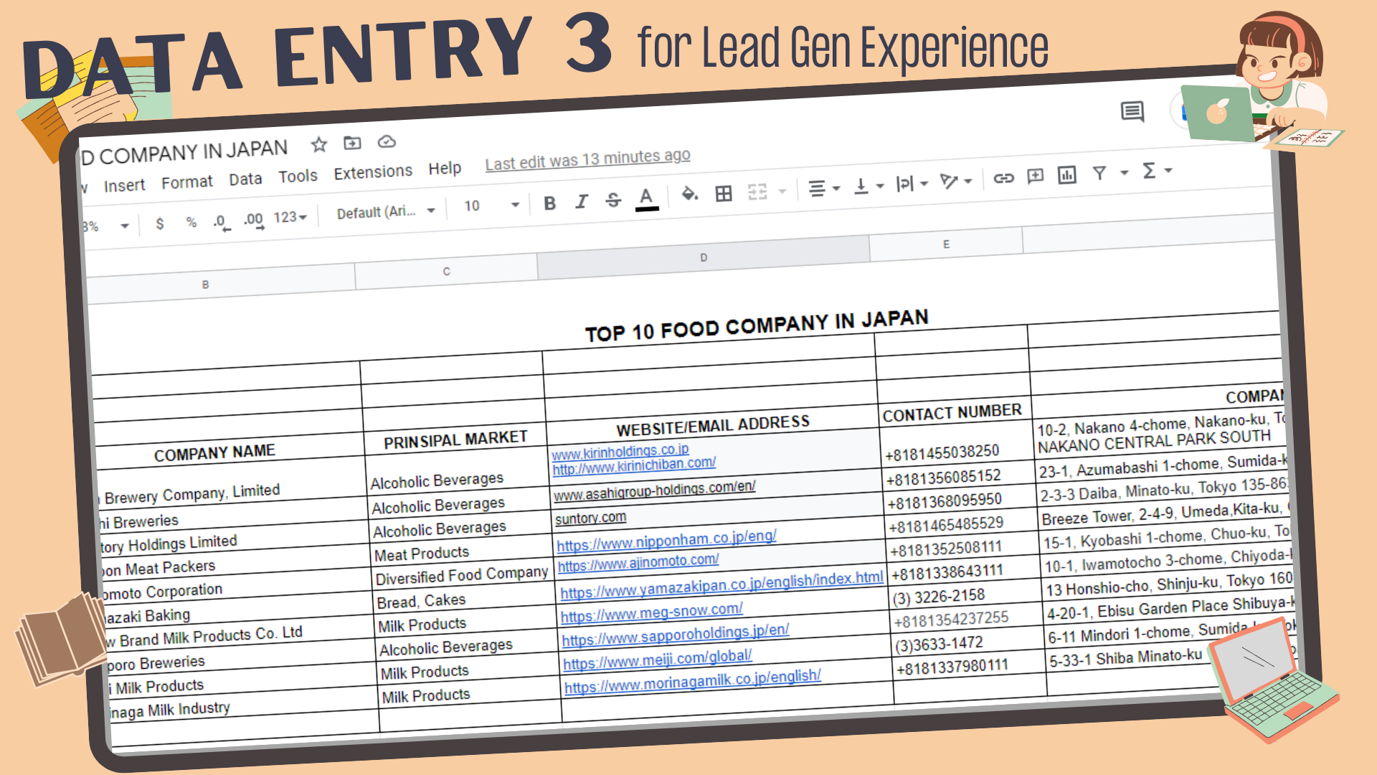
Task: Click the insert chart icon
Action: (1067, 175)
